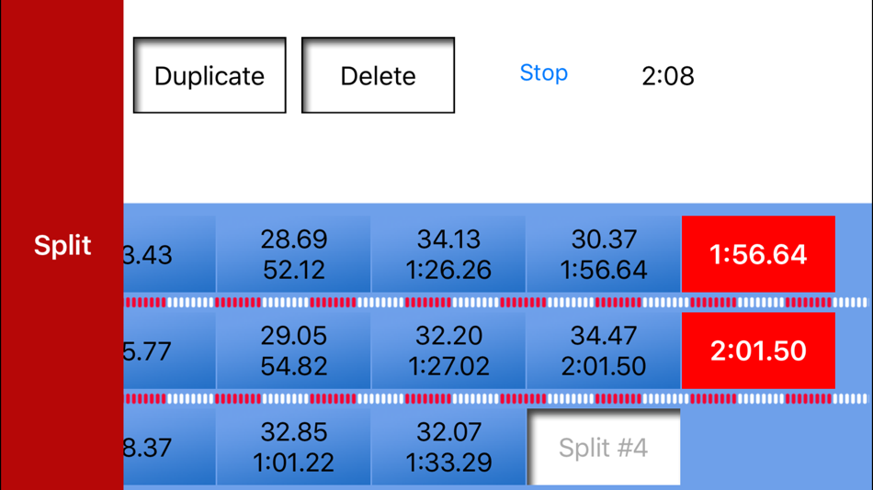Select split cell 32.07 / 1:33.29

(x=448, y=448)
